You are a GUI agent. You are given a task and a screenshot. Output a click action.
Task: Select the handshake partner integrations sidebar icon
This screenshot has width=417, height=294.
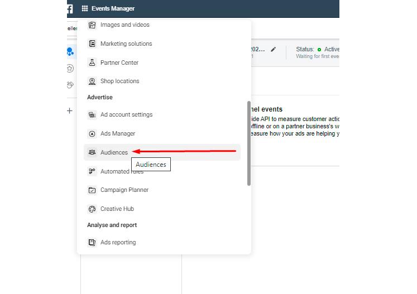coord(70,85)
